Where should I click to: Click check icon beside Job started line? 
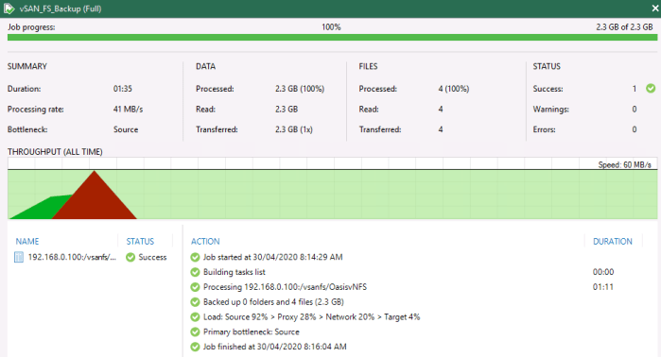point(195,257)
